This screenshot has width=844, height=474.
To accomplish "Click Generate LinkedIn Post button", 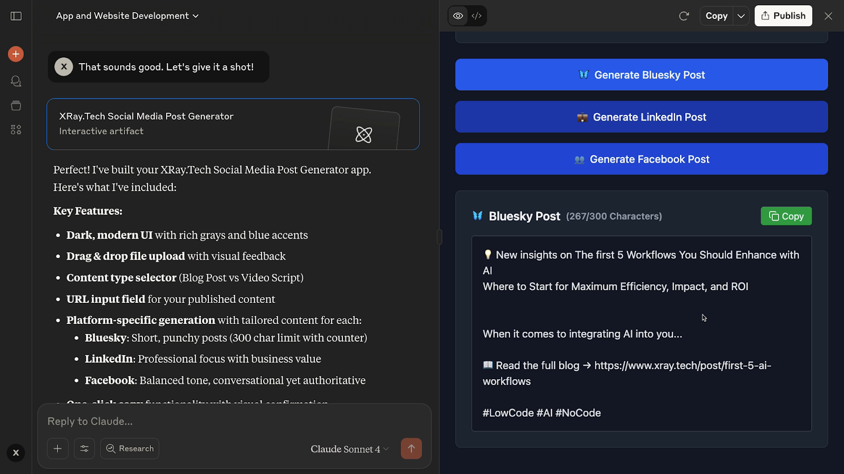I will [641, 117].
